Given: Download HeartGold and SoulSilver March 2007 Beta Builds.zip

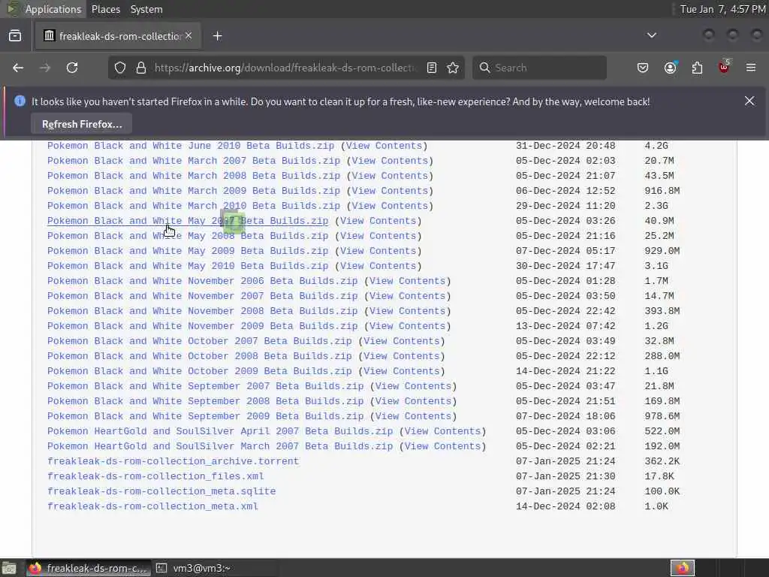Looking at the screenshot, I should pos(220,446).
